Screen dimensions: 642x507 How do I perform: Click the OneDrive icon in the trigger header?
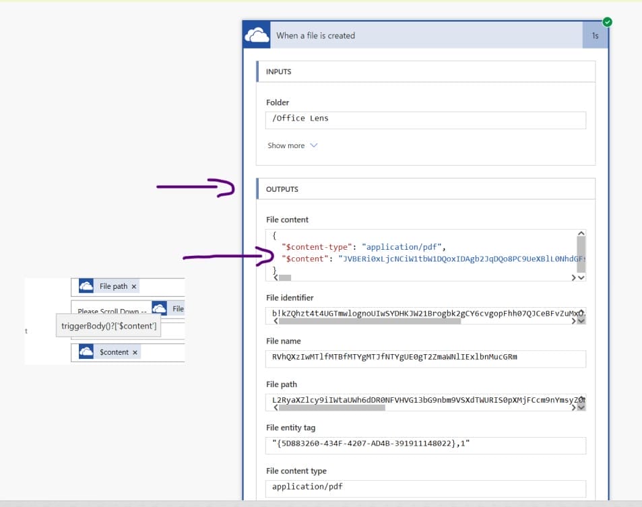click(256, 34)
